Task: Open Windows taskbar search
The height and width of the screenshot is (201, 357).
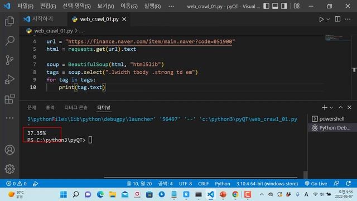Action: point(76,194)
